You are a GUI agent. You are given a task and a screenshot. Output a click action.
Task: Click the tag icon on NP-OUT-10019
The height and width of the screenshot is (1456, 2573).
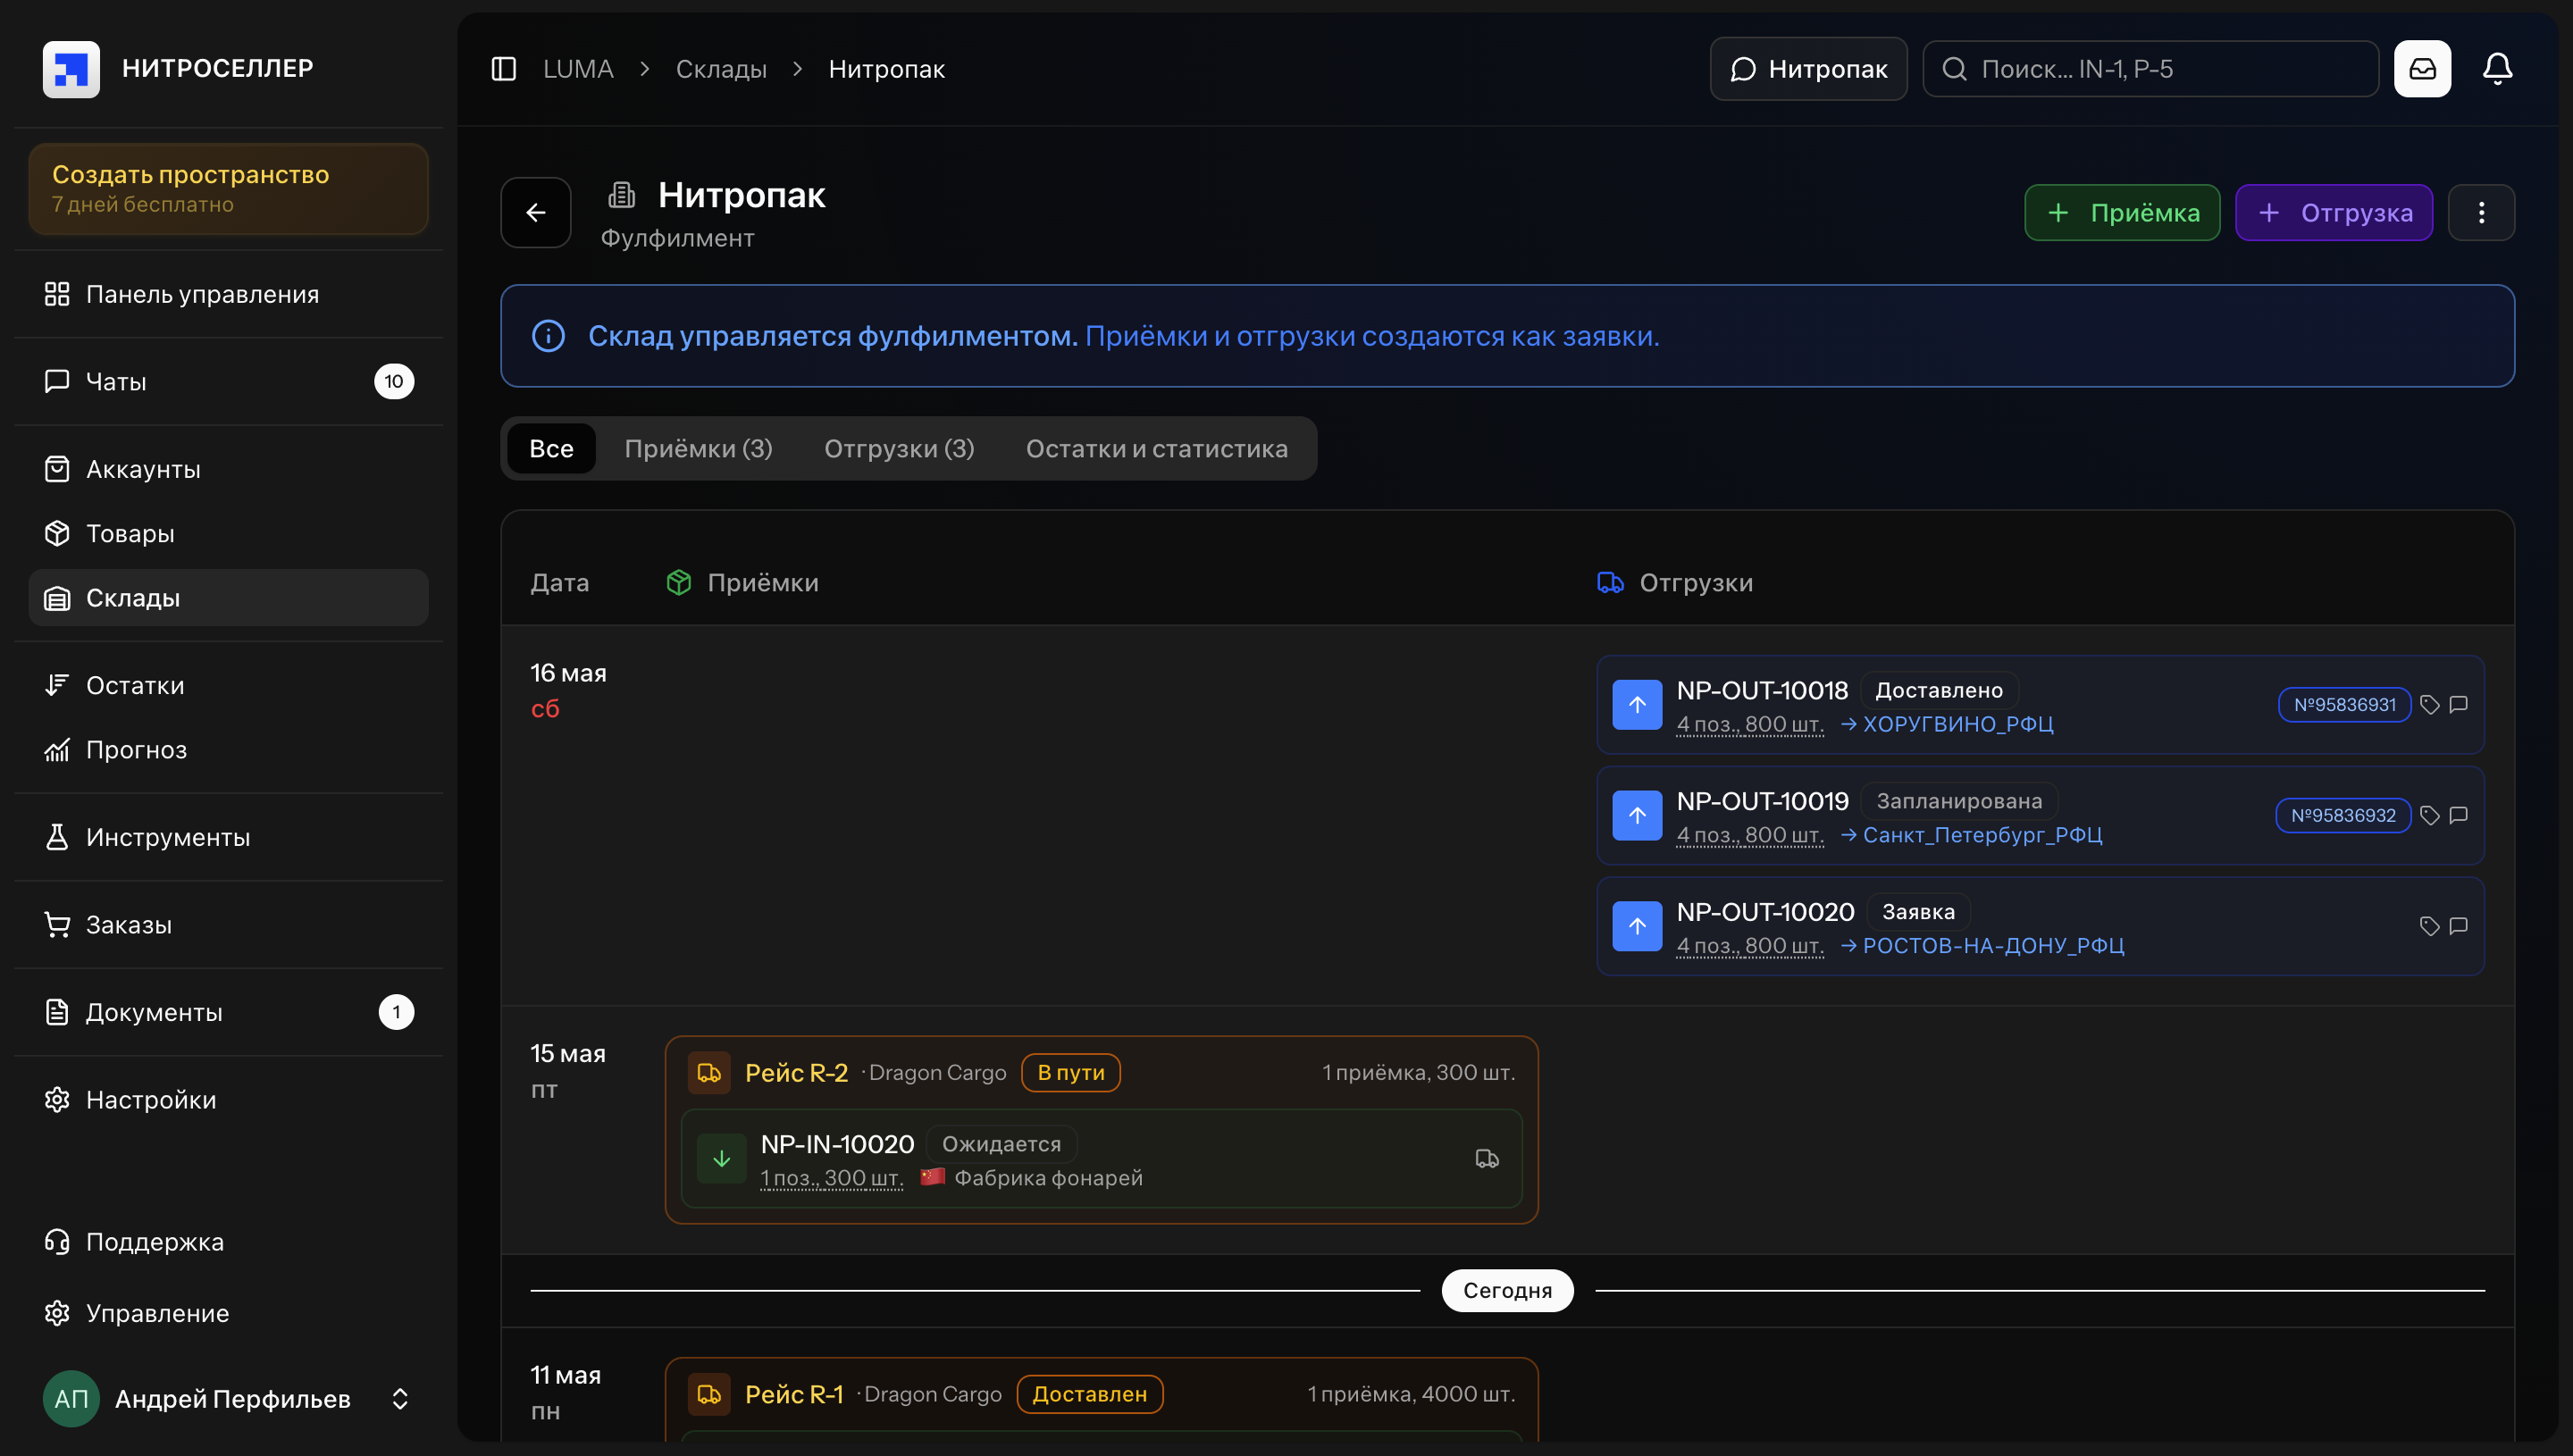tap(2429, 816)
